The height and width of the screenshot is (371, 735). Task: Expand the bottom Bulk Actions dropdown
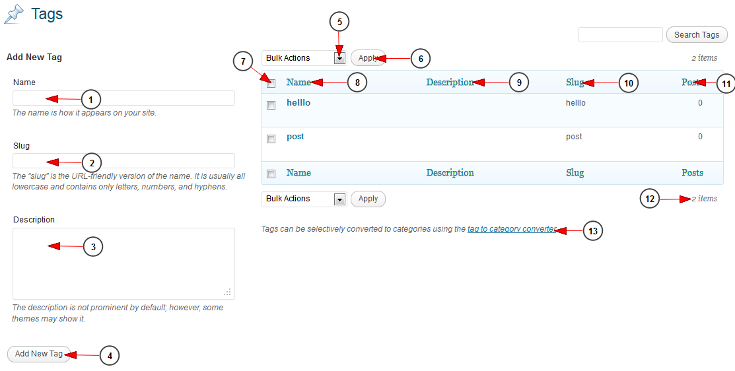click(x=304, y=199)
